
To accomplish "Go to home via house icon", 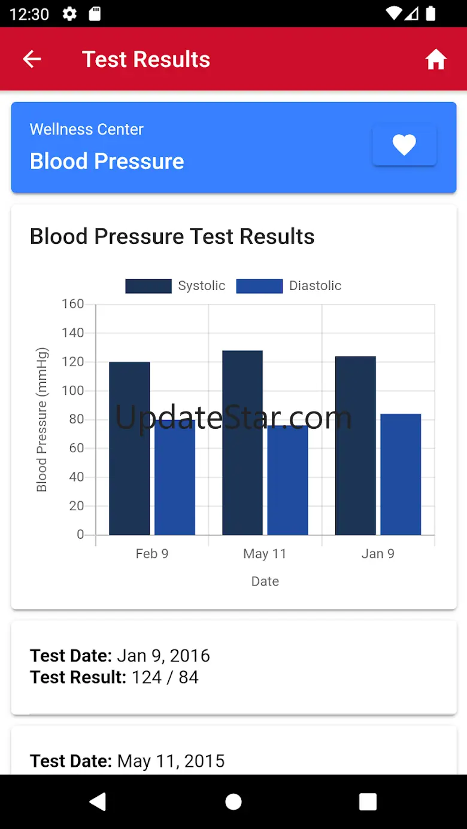I will pos(436,59).
